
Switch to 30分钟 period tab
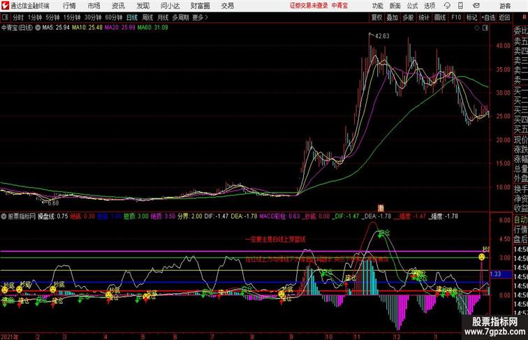tap(93, 17)
